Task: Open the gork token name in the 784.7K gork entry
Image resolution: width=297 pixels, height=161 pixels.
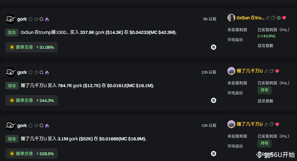Action: click(x=22, y=72)
